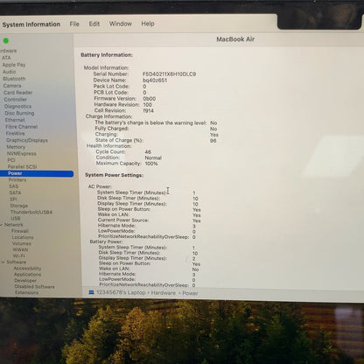This screenshot has height=364, width=364.
Task: Collapse the Software section chevron
Action: coord(3,262)
